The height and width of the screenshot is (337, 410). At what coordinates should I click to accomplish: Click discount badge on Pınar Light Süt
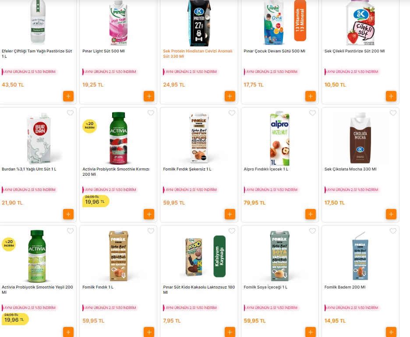click(x=110, y=72)
